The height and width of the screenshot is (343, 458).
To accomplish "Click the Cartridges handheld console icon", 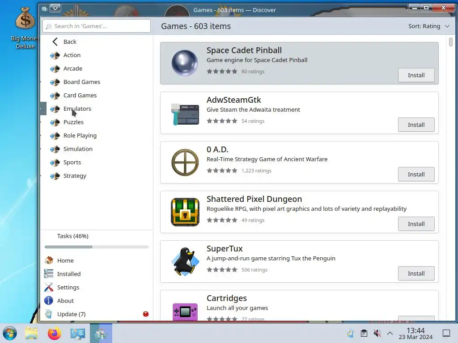I will point(185,311).
